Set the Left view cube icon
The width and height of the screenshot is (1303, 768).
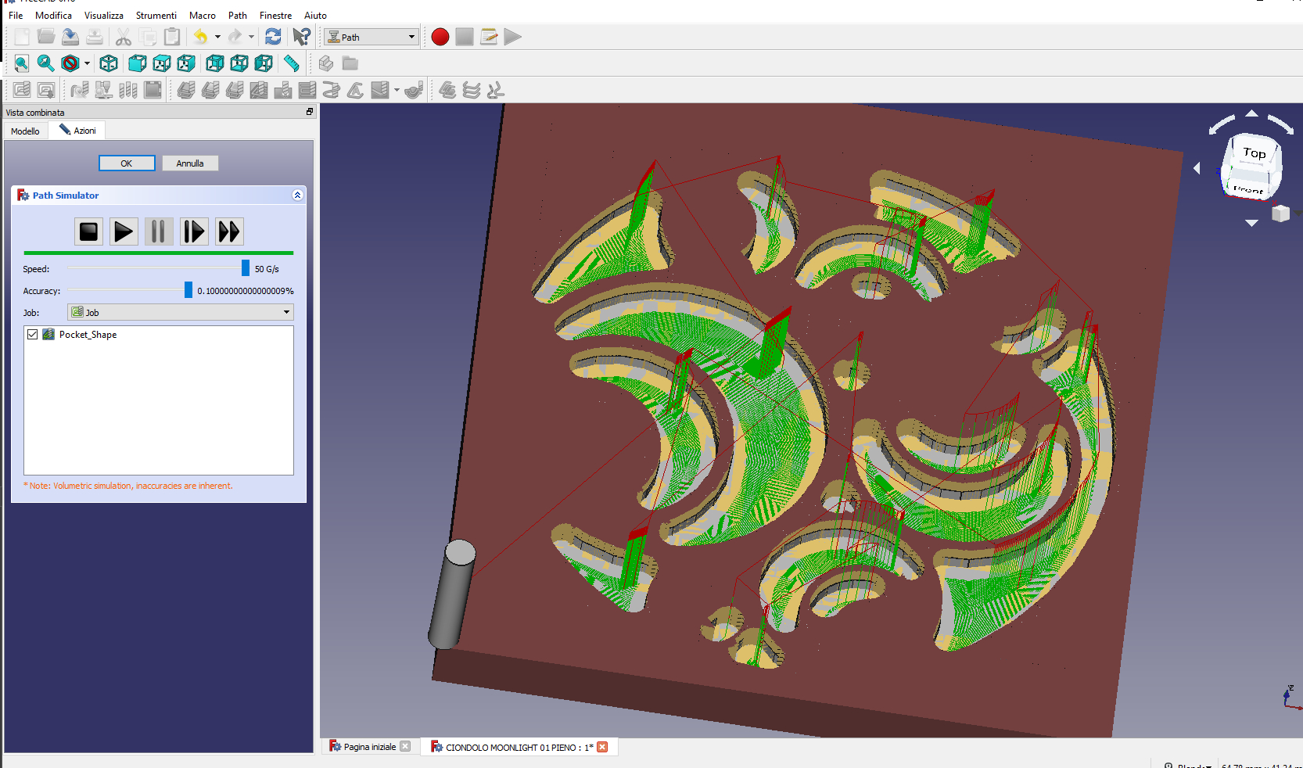click(x=263, y=63)
